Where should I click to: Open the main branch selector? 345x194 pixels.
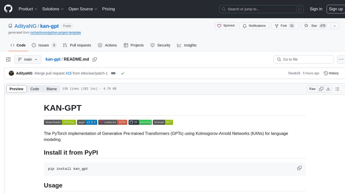tap(28, 59)
